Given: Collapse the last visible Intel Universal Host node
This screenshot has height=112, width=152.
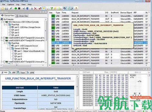Looking at the screenshot, I should click(2, 62).
